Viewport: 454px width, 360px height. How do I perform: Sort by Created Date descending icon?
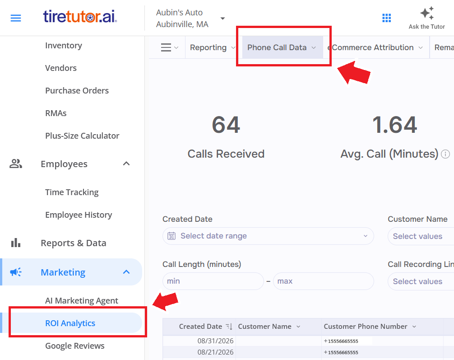click(x=229, y=327)
